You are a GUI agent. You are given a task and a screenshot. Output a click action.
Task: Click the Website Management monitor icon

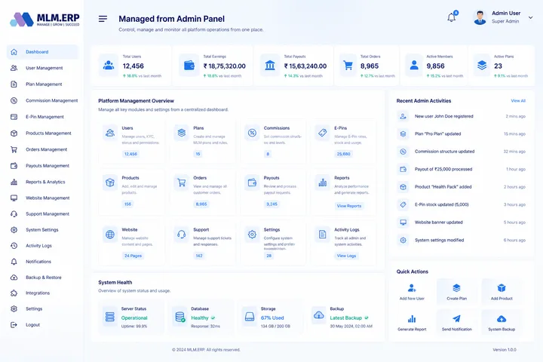click(14, 198)
